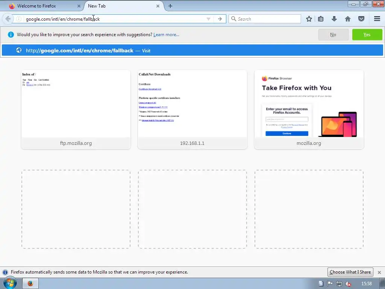Open the Pocket icon

(361, 19)
